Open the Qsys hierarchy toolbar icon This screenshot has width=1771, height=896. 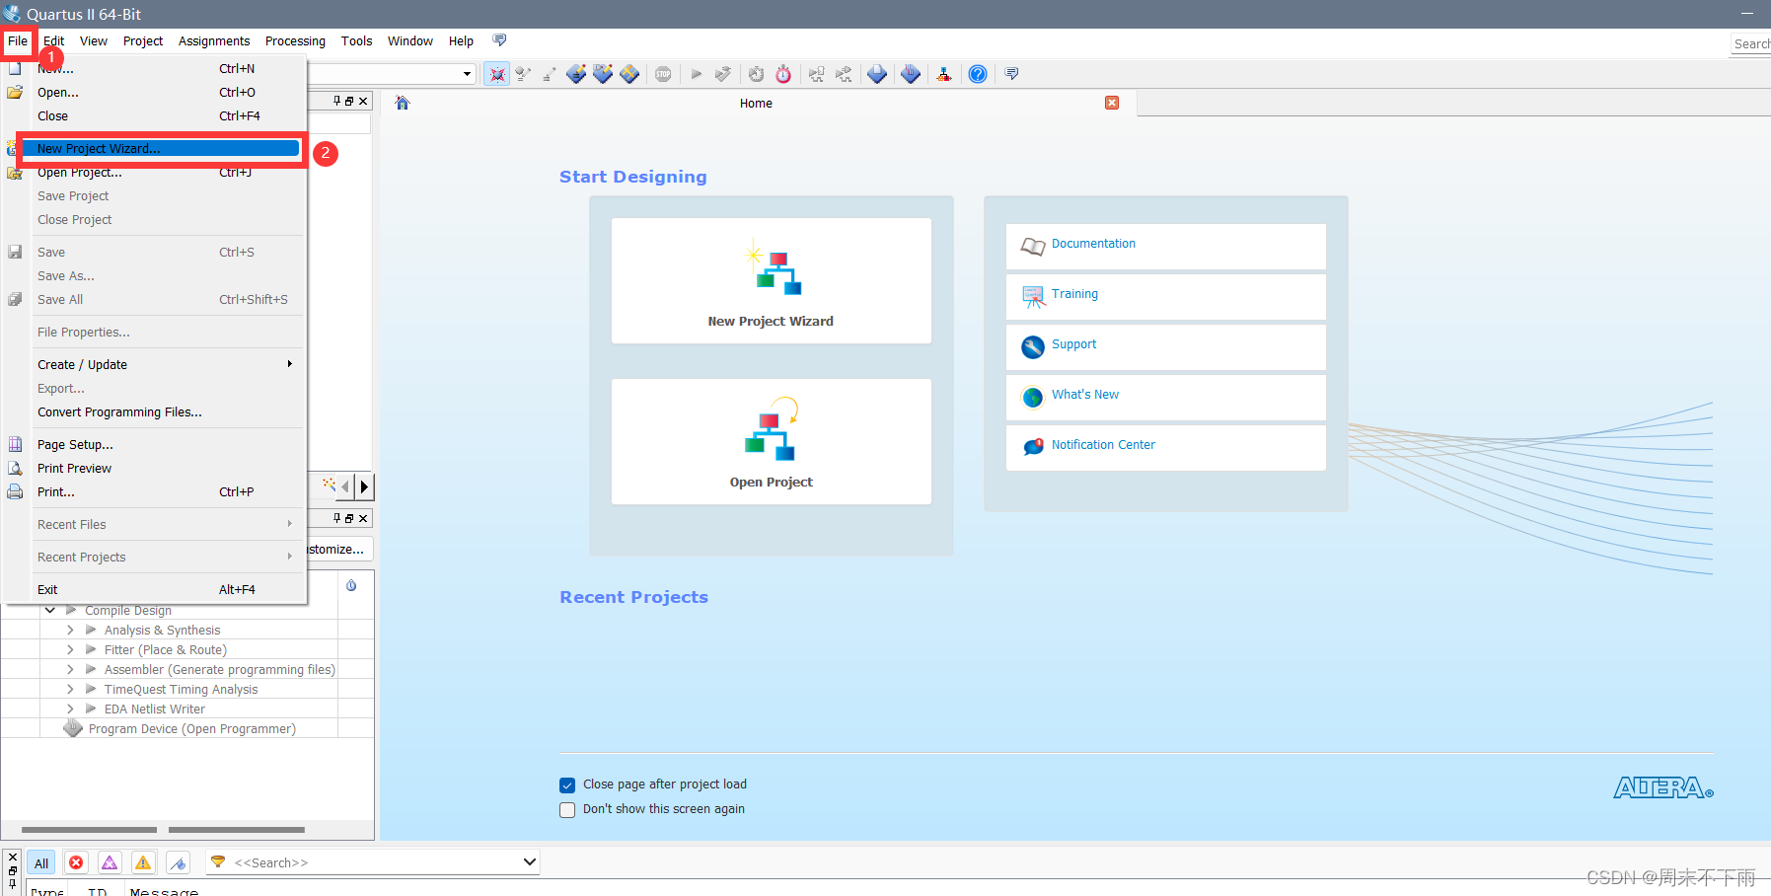pos(944,74)
